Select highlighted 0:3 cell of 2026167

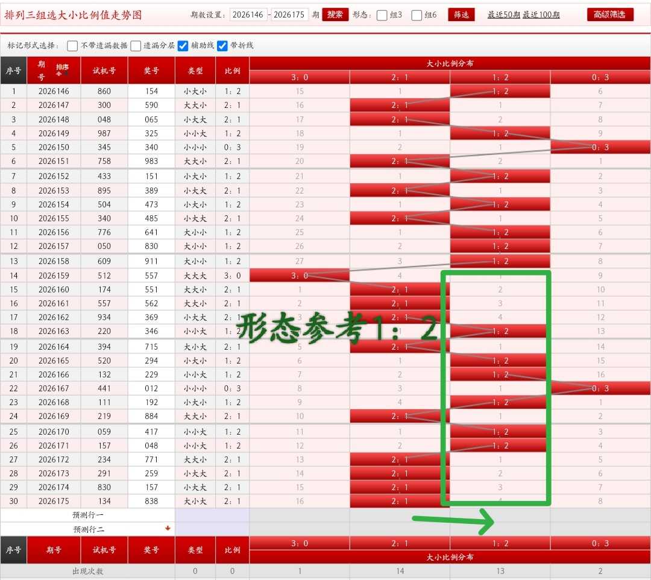600,388
